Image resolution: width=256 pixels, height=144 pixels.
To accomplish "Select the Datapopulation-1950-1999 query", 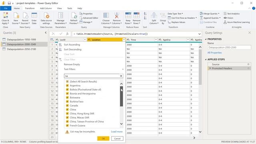I will click(21, 40).
